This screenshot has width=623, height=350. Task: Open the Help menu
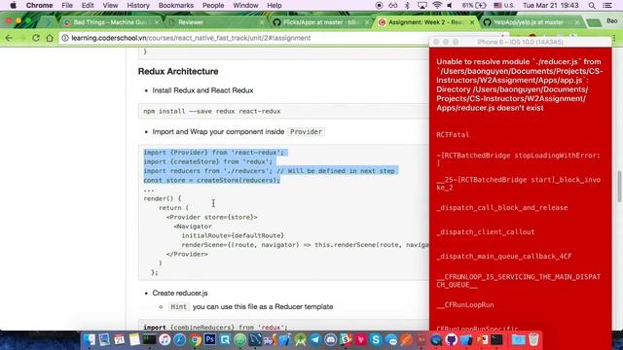(275, 5)
